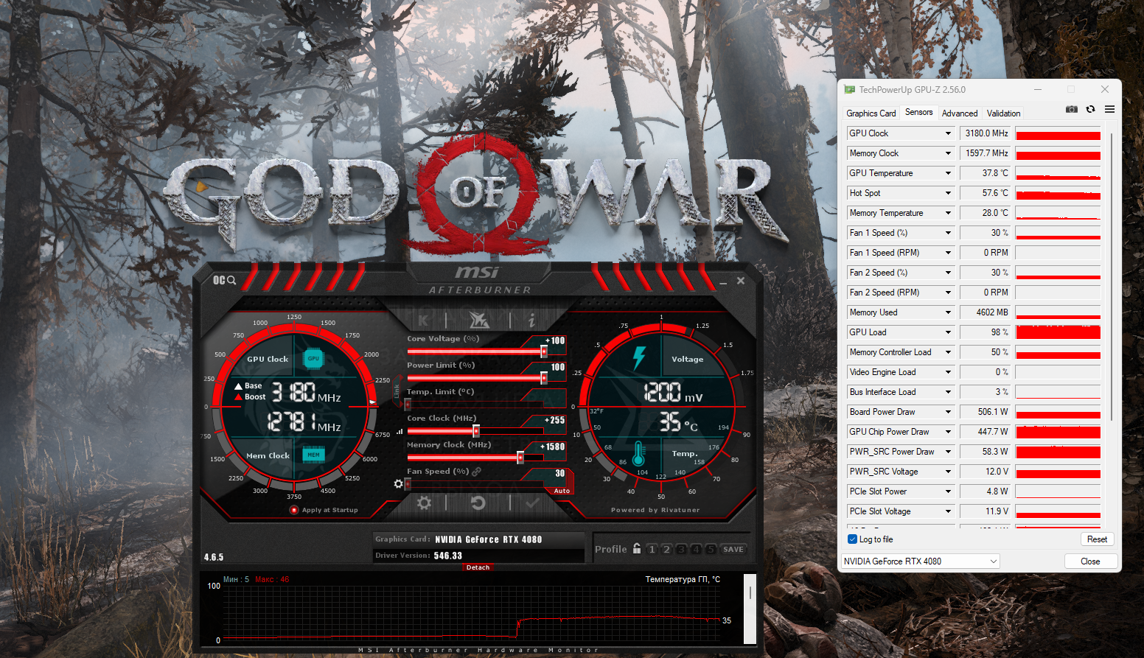Select Afterburner profile slot 4
This screenshot has width=1144, height=658.
(x=696, y=550)
